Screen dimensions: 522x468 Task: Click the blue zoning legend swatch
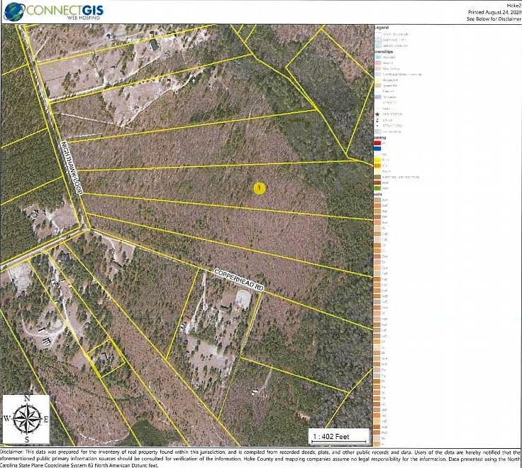[x=377, y=148]
